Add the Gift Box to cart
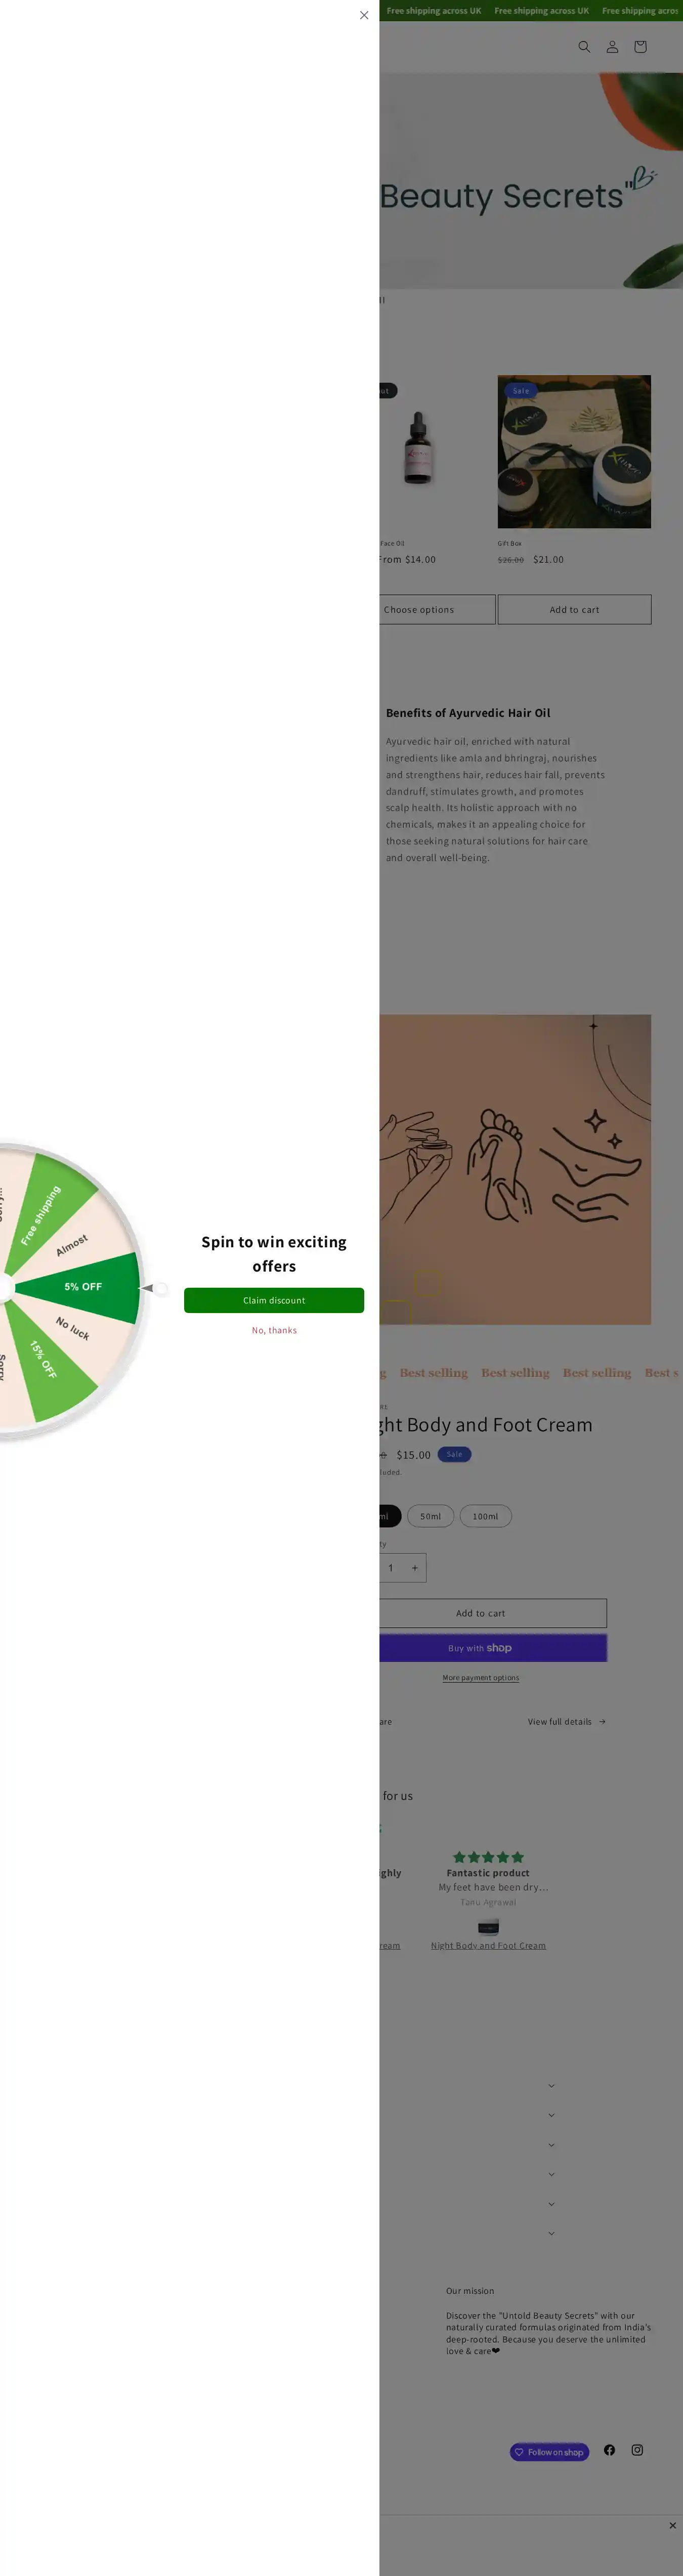The image size is (683, 2576). click(x=574, y=609)
